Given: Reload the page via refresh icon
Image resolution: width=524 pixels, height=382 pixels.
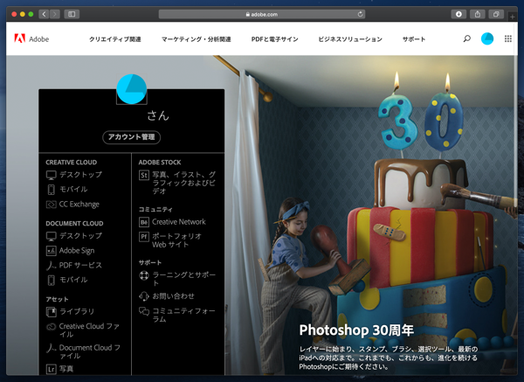Looking at the screenshot, I should 360,14.
